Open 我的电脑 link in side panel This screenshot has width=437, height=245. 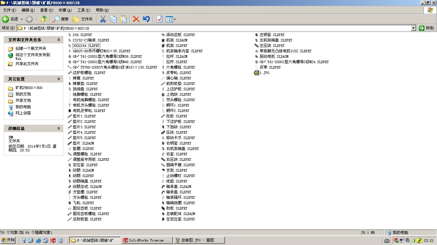click(23, 107)
